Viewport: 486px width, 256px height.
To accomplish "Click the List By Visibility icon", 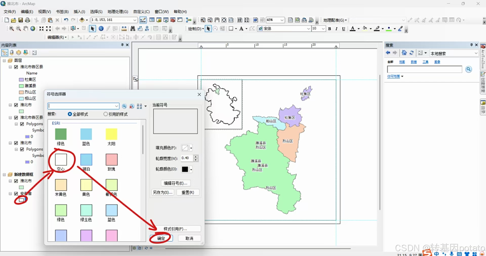I will coord(18,53).
